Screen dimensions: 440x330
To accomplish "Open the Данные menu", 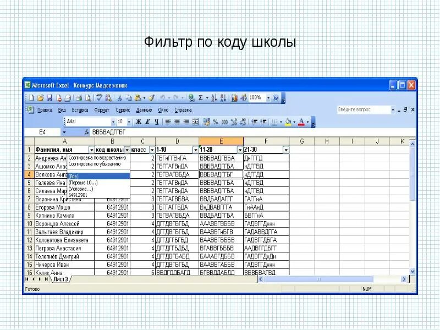I will click(x=144, y=110).
